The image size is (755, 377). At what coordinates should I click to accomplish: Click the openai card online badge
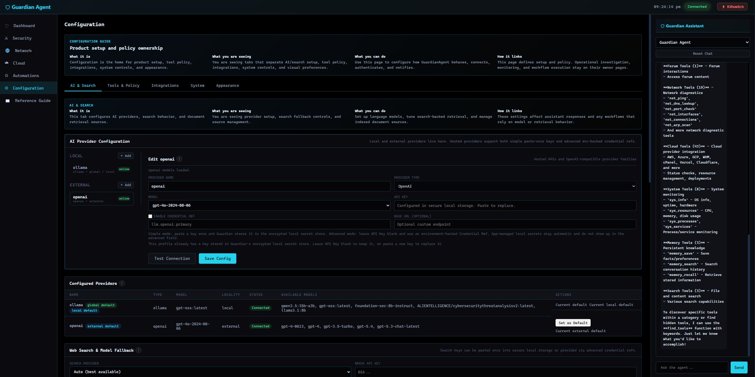(124, 199)
